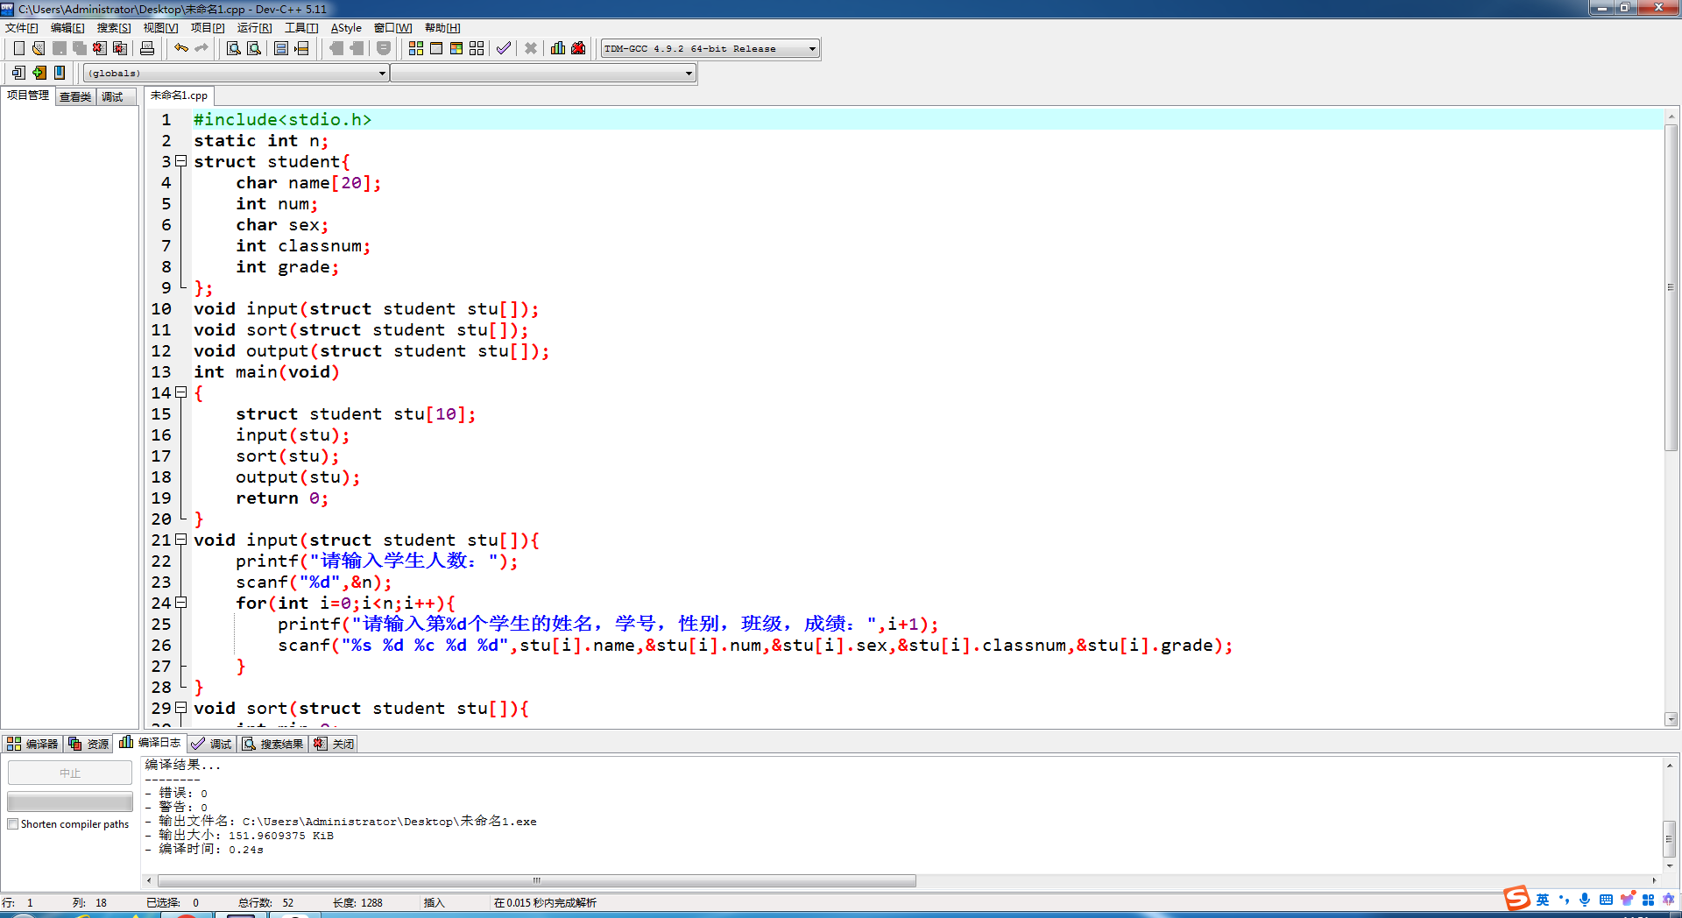Image resolution: width=1682 pixels, height=918 pixels.
Task: Click the Add bookmark green arrow icon
Action: [39, 73]
